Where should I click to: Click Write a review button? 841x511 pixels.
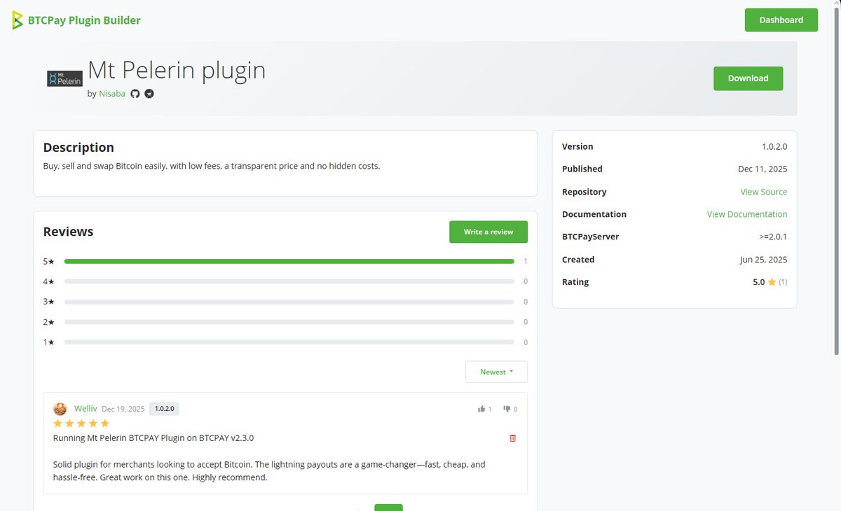pos(488,232)
